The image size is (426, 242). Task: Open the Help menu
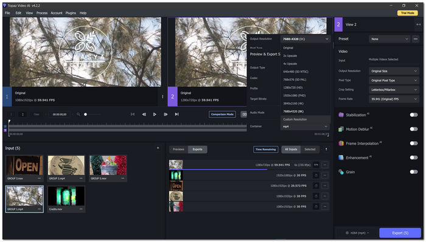[83, 13]
